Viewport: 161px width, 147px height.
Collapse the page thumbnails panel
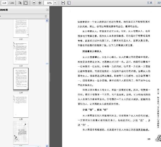tap(47, 10)
